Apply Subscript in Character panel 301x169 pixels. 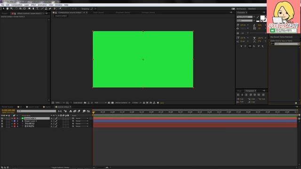pos(262,46)
